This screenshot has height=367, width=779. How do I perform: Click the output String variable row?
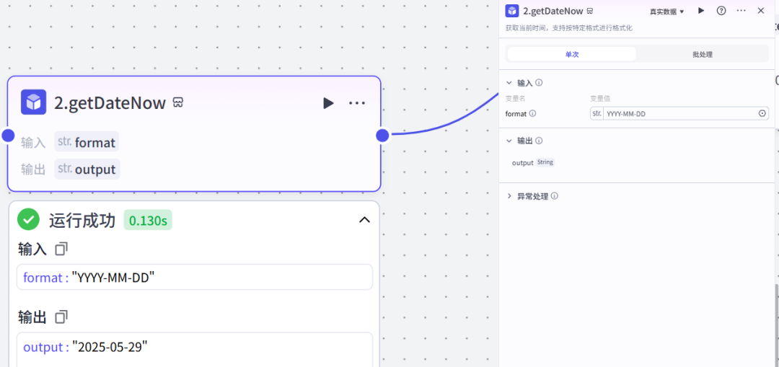pos(533,162)
